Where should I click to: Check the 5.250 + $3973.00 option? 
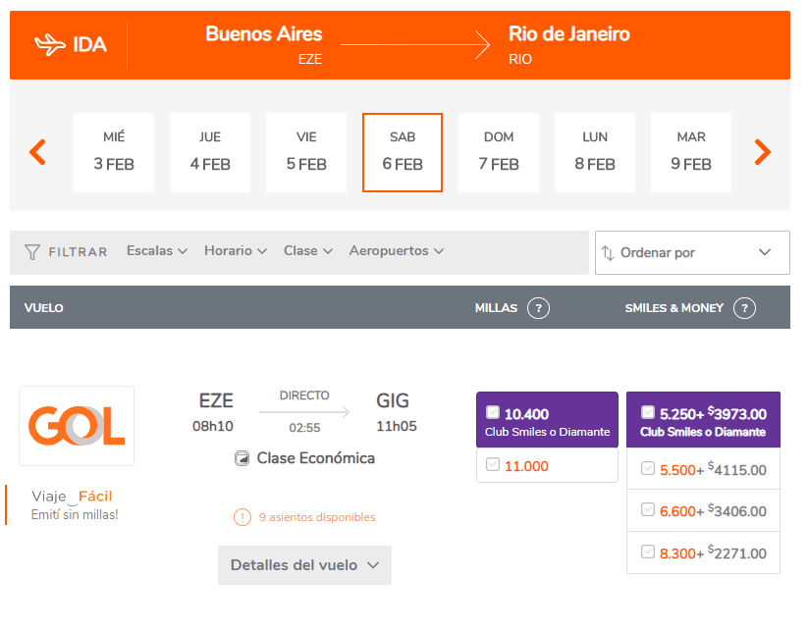[648, 412]
